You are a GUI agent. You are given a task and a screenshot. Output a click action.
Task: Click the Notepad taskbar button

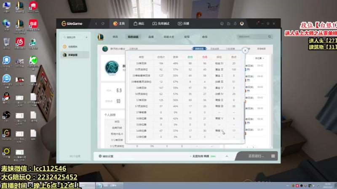110,185
